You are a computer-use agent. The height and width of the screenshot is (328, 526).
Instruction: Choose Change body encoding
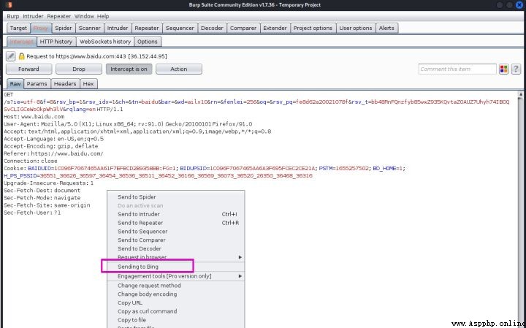pos(176,294)
